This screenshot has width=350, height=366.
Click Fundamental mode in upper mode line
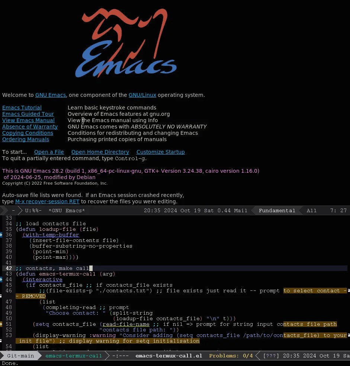click(x=277, y=210)
